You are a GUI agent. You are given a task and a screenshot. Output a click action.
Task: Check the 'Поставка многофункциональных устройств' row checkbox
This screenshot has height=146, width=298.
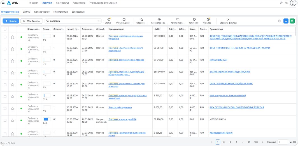tap(5, 37)
